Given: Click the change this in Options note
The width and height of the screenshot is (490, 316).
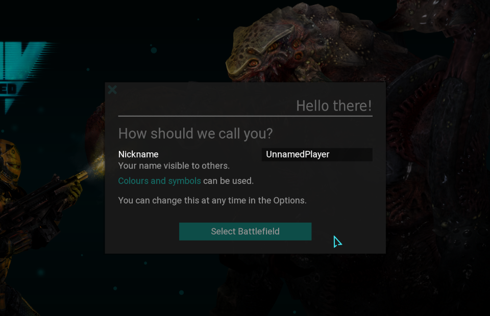Looking at the screenshot, I should pos(212,201).
